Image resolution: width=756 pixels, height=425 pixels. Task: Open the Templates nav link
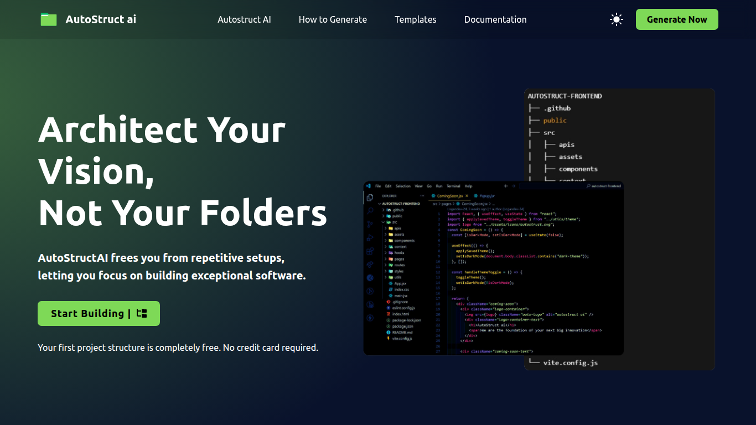pos(415,19)
